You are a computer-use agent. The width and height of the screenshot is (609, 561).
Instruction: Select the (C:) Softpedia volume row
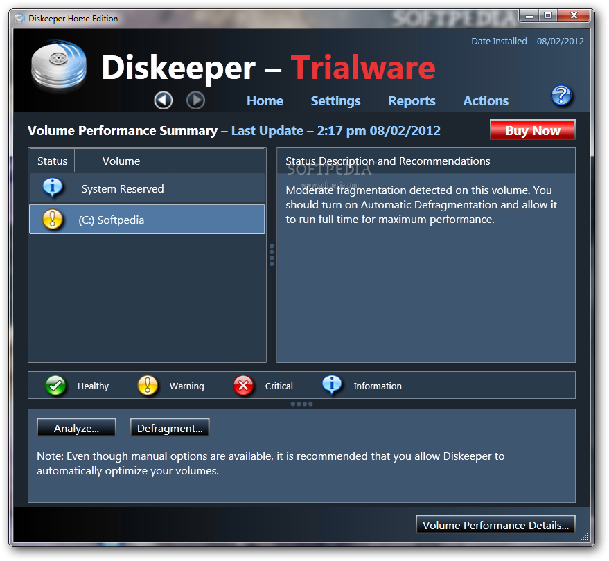[147, 220]
